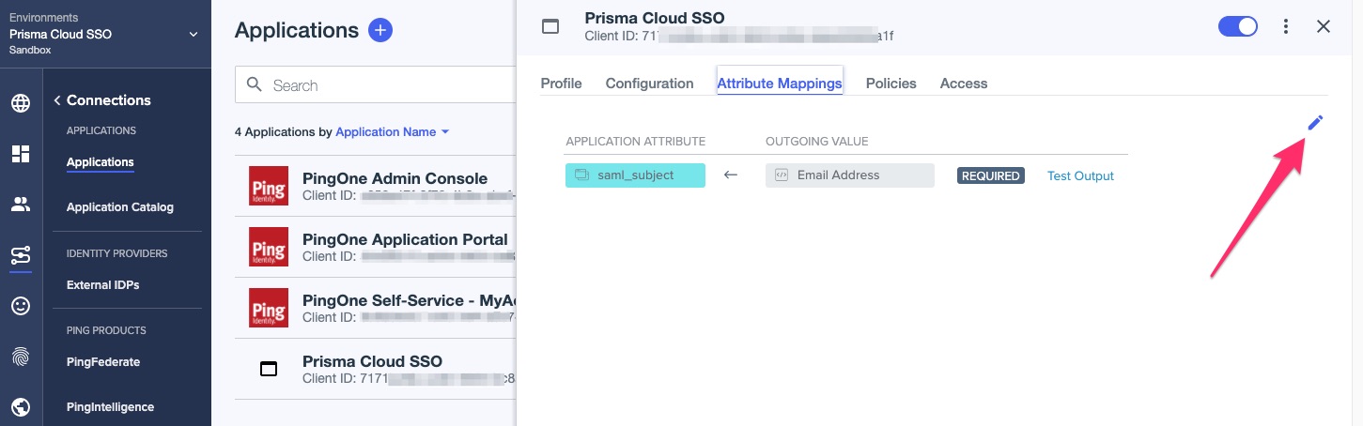Image resolution: width=1363 pixels, height=426 pixels.
Task: Switch to the Configuration tab
Action: click(649, 84)
